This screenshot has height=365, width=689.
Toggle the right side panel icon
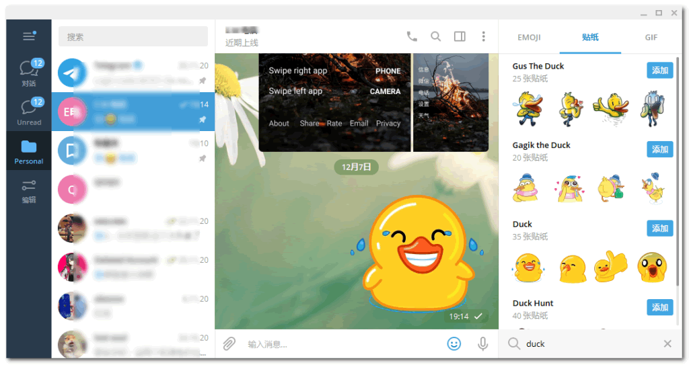460,36
